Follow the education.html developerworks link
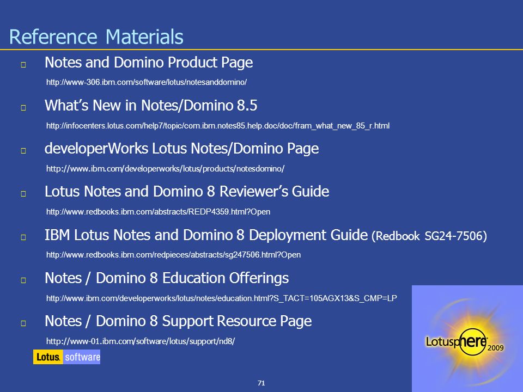Screen dimensions: 523x392 tap(222, 298)
